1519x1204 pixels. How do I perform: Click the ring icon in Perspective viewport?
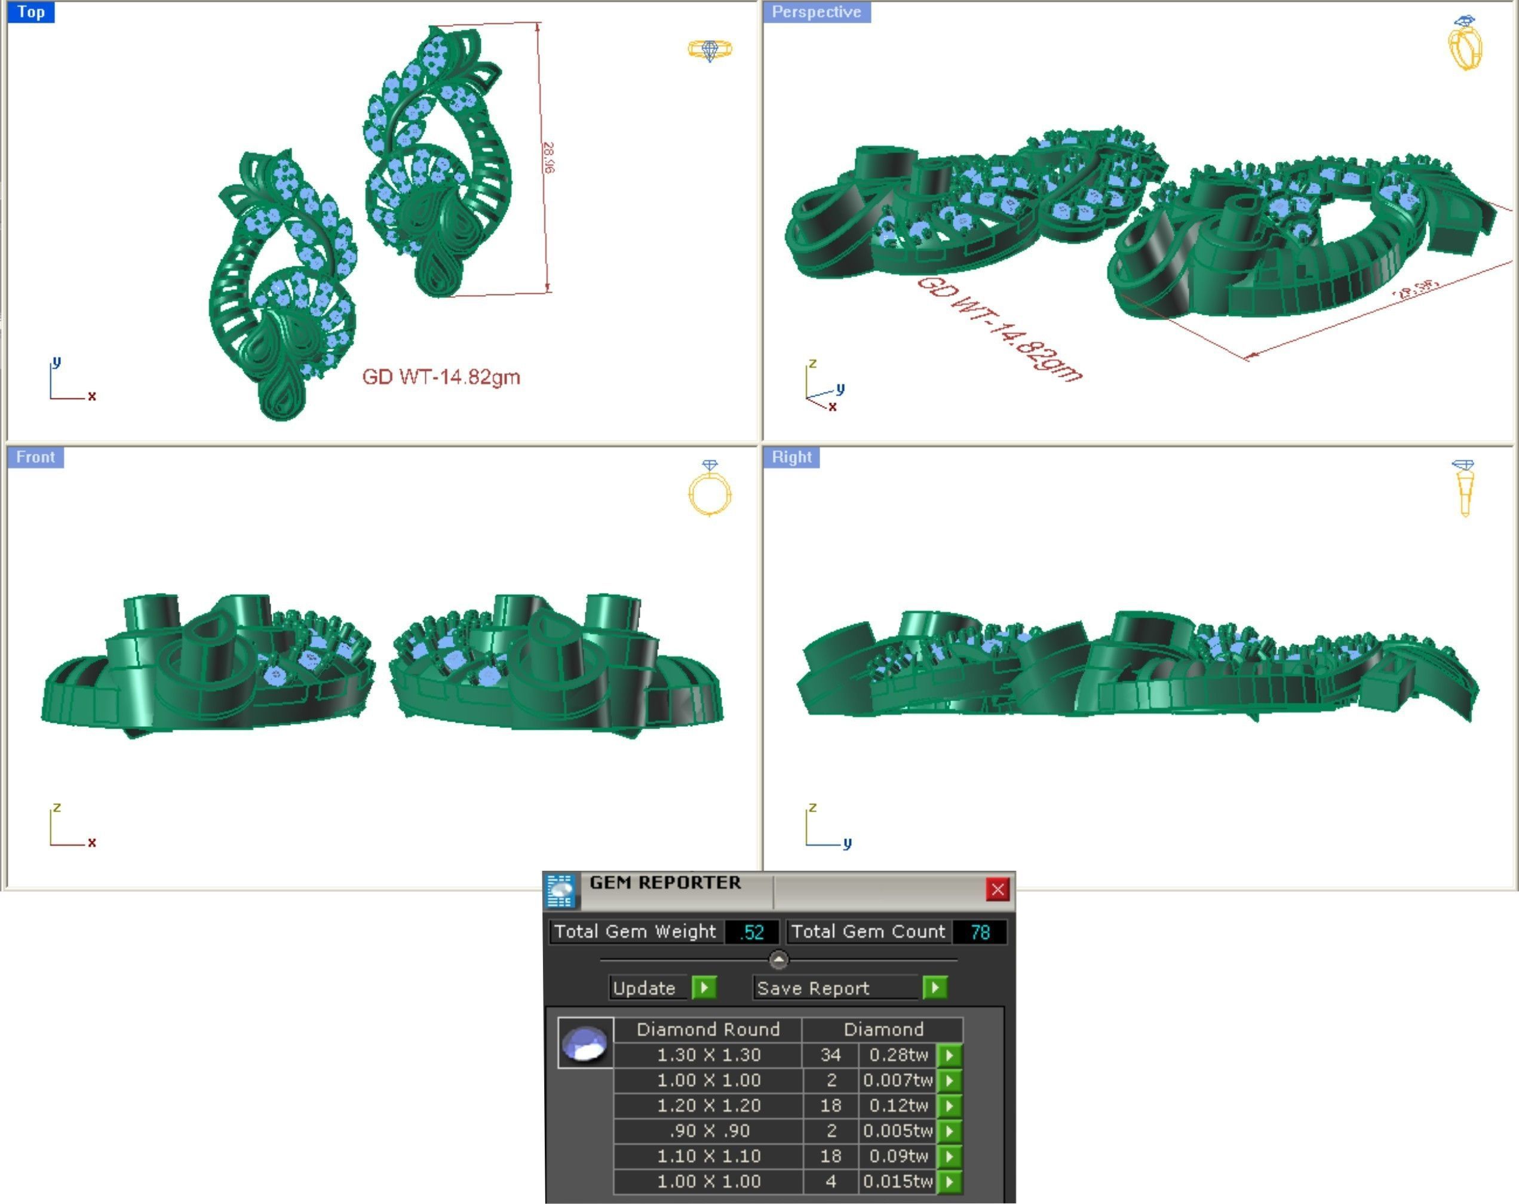(1465, 43)
